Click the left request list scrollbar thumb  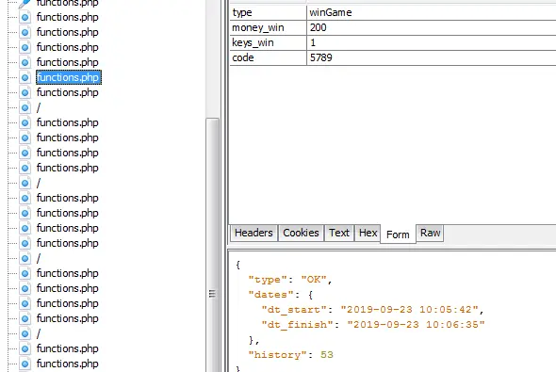coord(212,245)
